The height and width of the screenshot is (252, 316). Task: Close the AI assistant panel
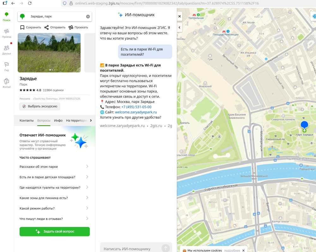point(179,16)
